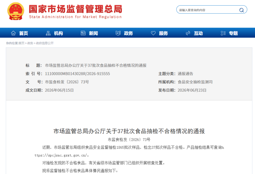This screenshot has width=255, height=174.
Task: Click the home house icon
Action: (13, 33)
